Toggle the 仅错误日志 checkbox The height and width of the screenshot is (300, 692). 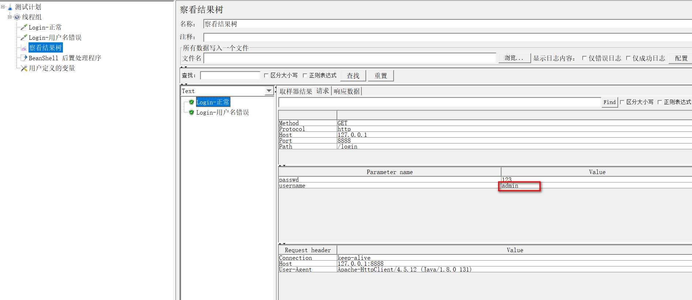(x=584, y=58)
